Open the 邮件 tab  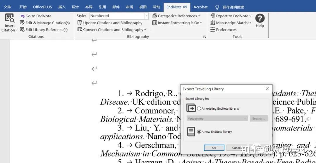coord(116,7)
